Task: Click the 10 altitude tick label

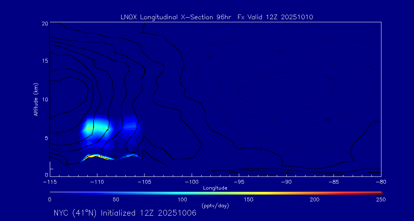Action: click(44, 99)
